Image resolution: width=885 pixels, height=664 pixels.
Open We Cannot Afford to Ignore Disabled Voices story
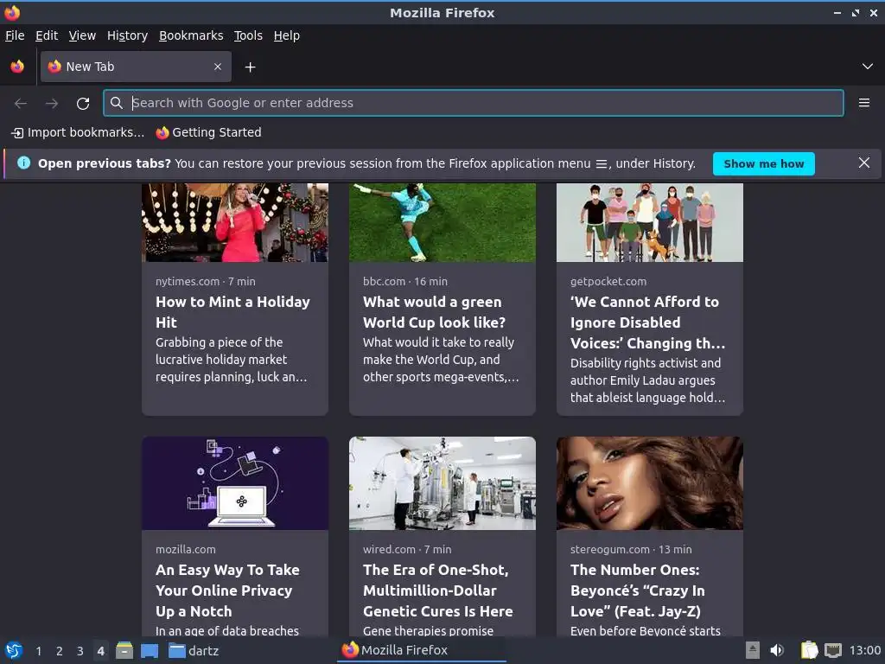(x=647, y=322)
